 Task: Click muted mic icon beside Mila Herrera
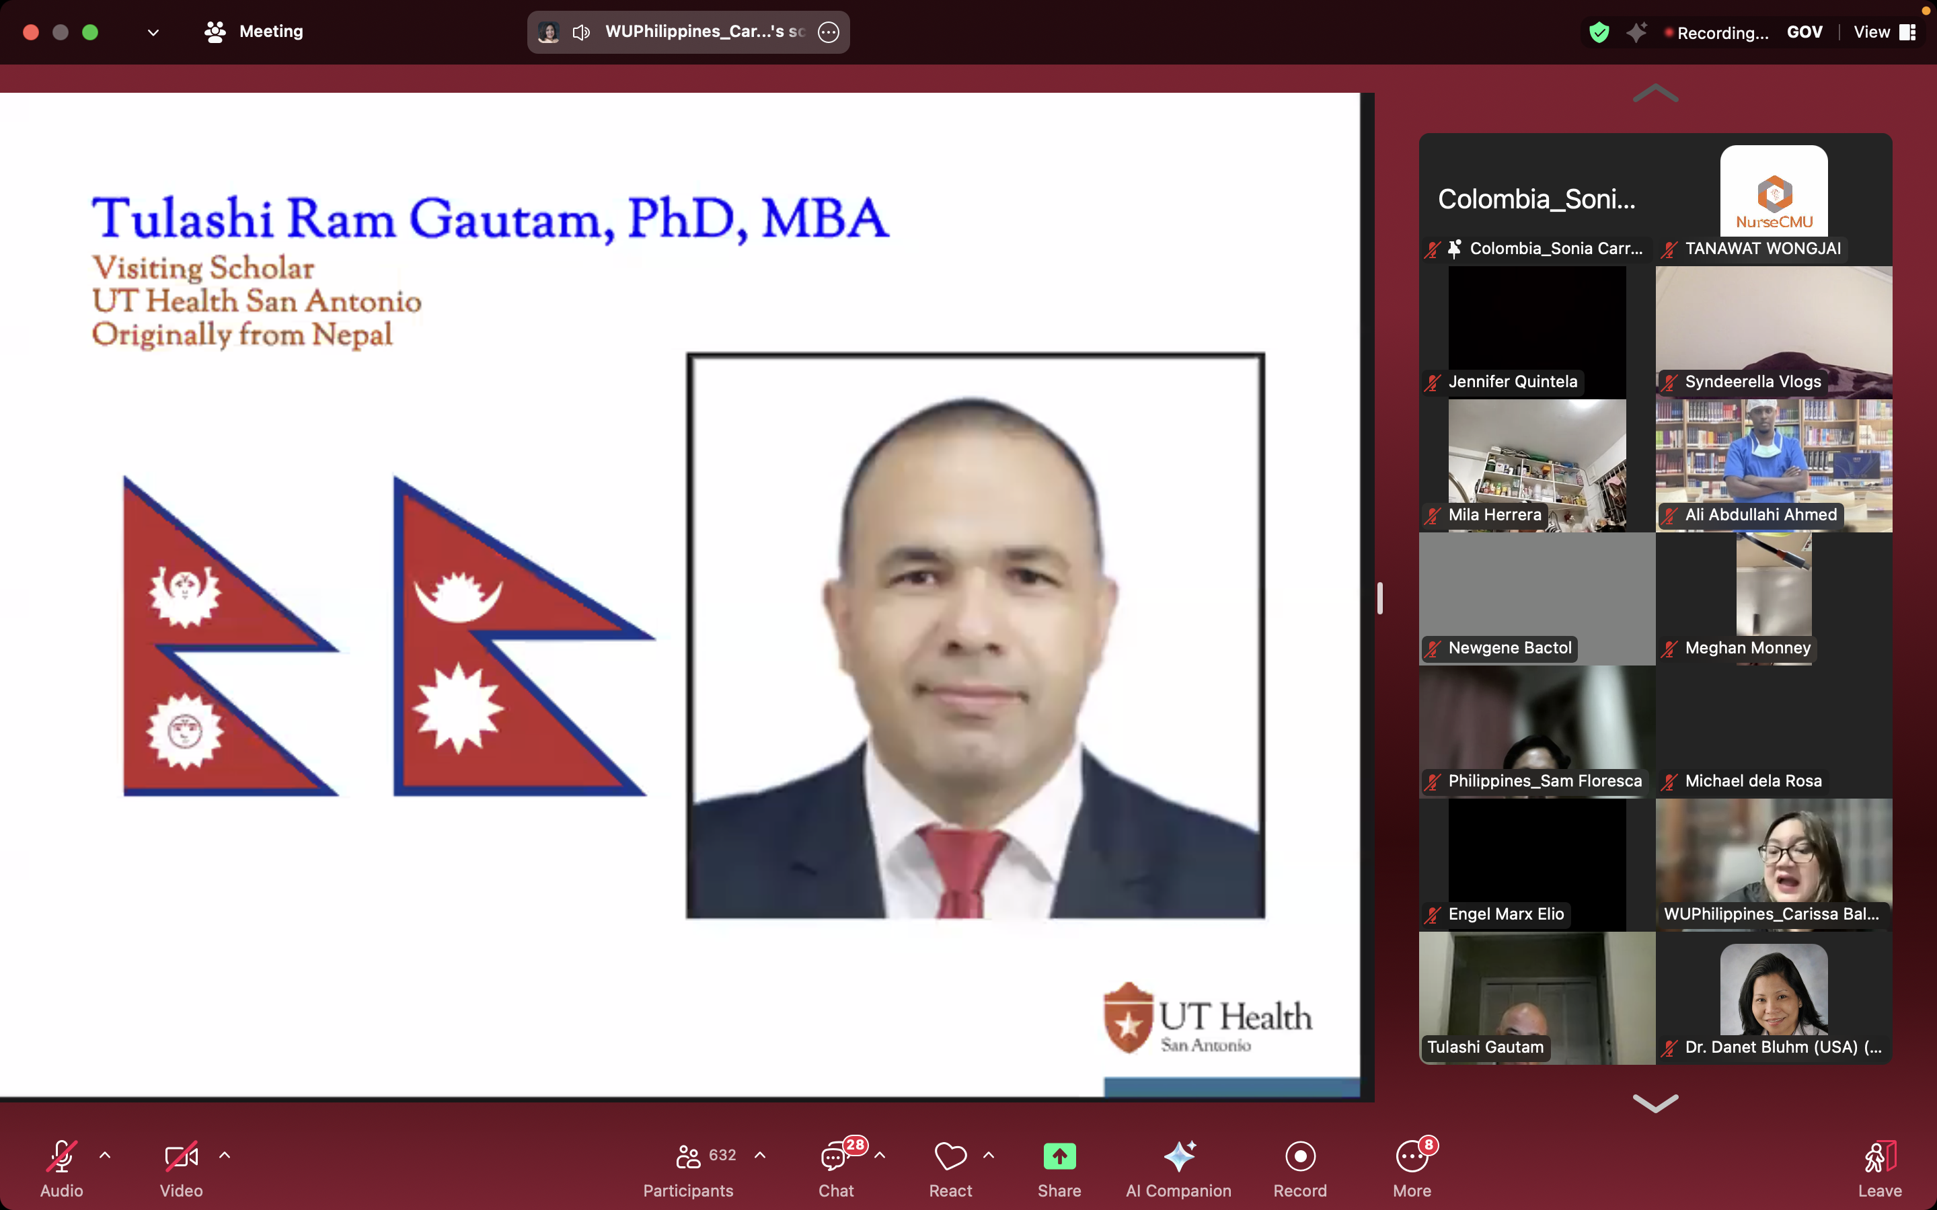1433,516
